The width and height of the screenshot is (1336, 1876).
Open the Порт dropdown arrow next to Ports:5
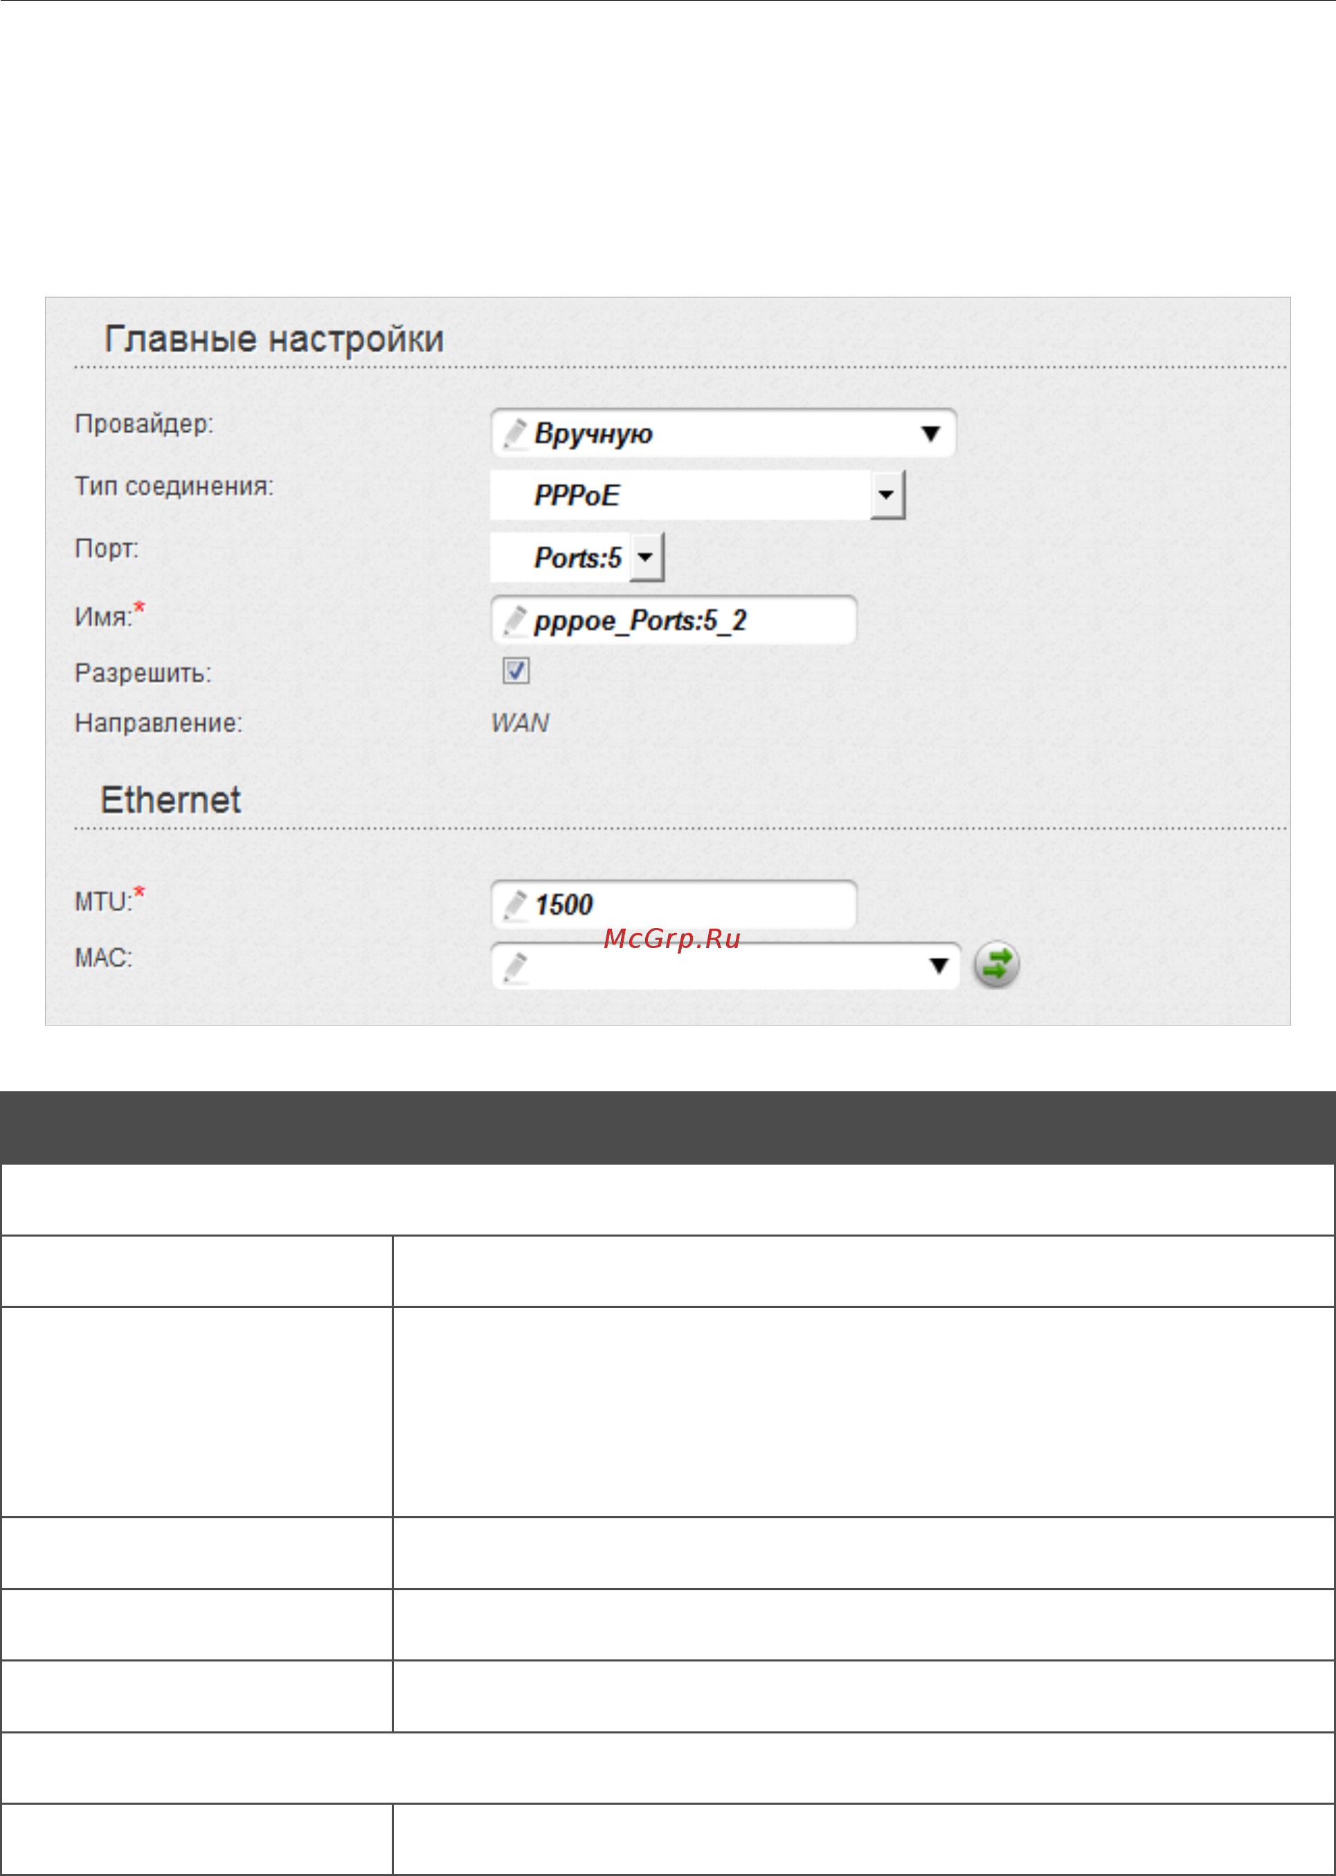pyautogui.click(x=646, y=558)
